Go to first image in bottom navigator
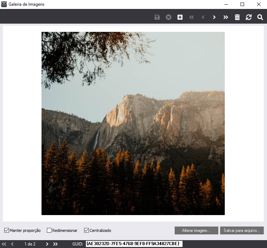Screen dimensions: 267x248 click(4, 244)
